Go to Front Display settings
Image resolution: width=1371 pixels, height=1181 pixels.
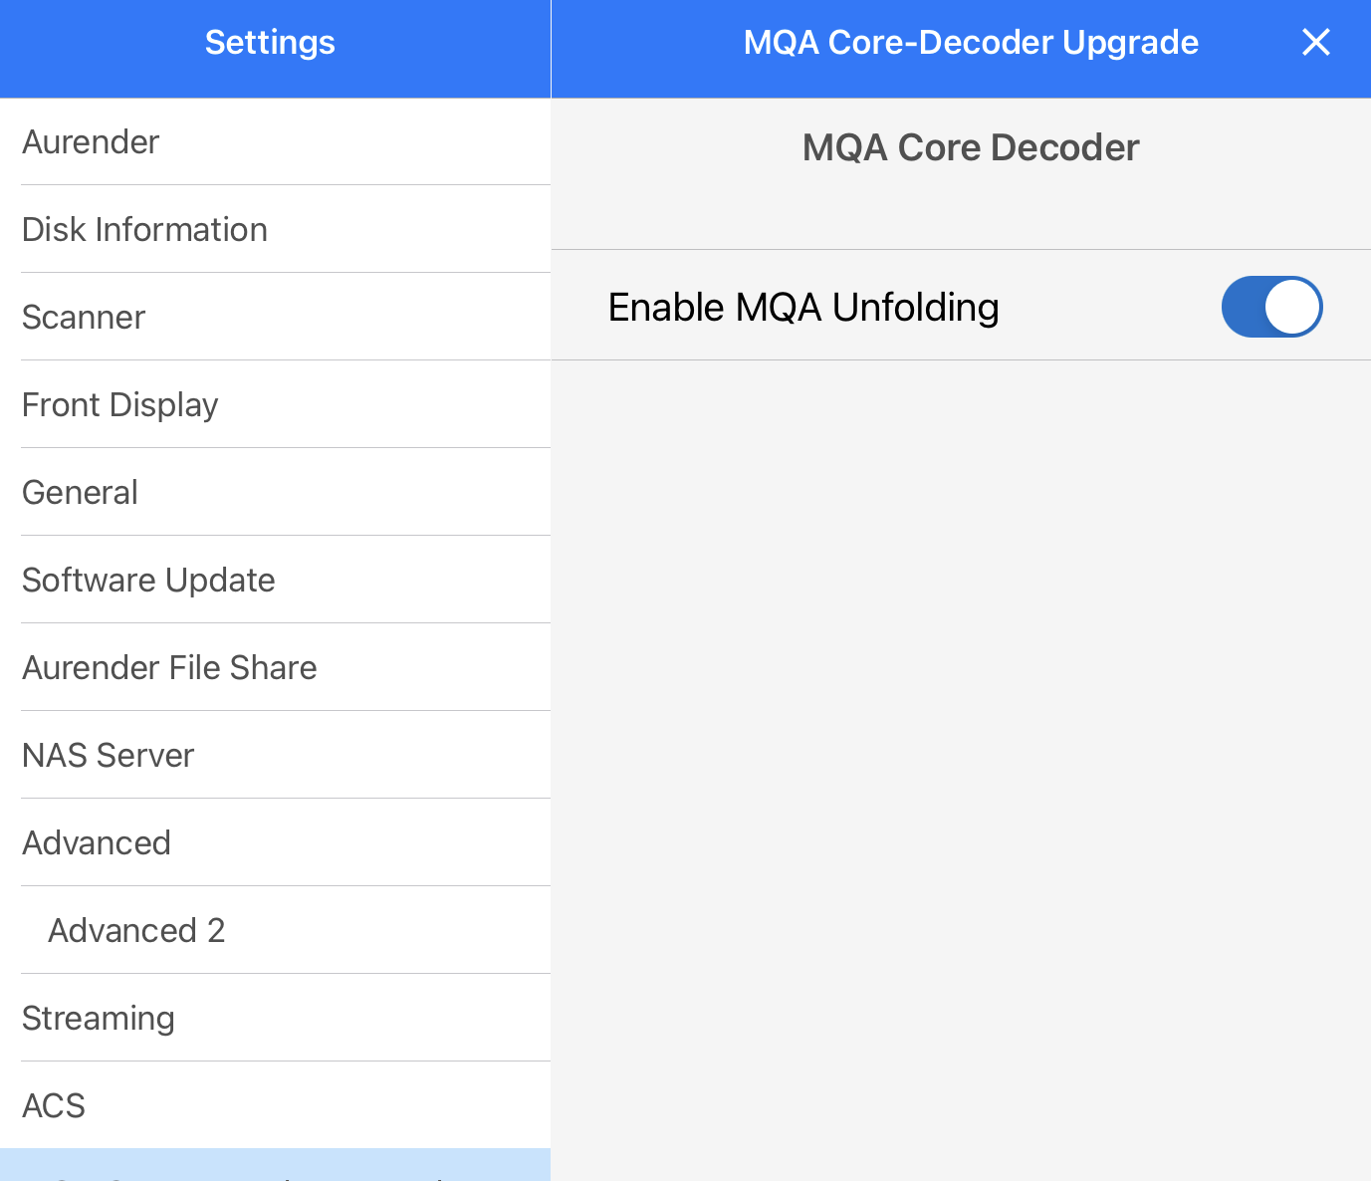[275, 404]
